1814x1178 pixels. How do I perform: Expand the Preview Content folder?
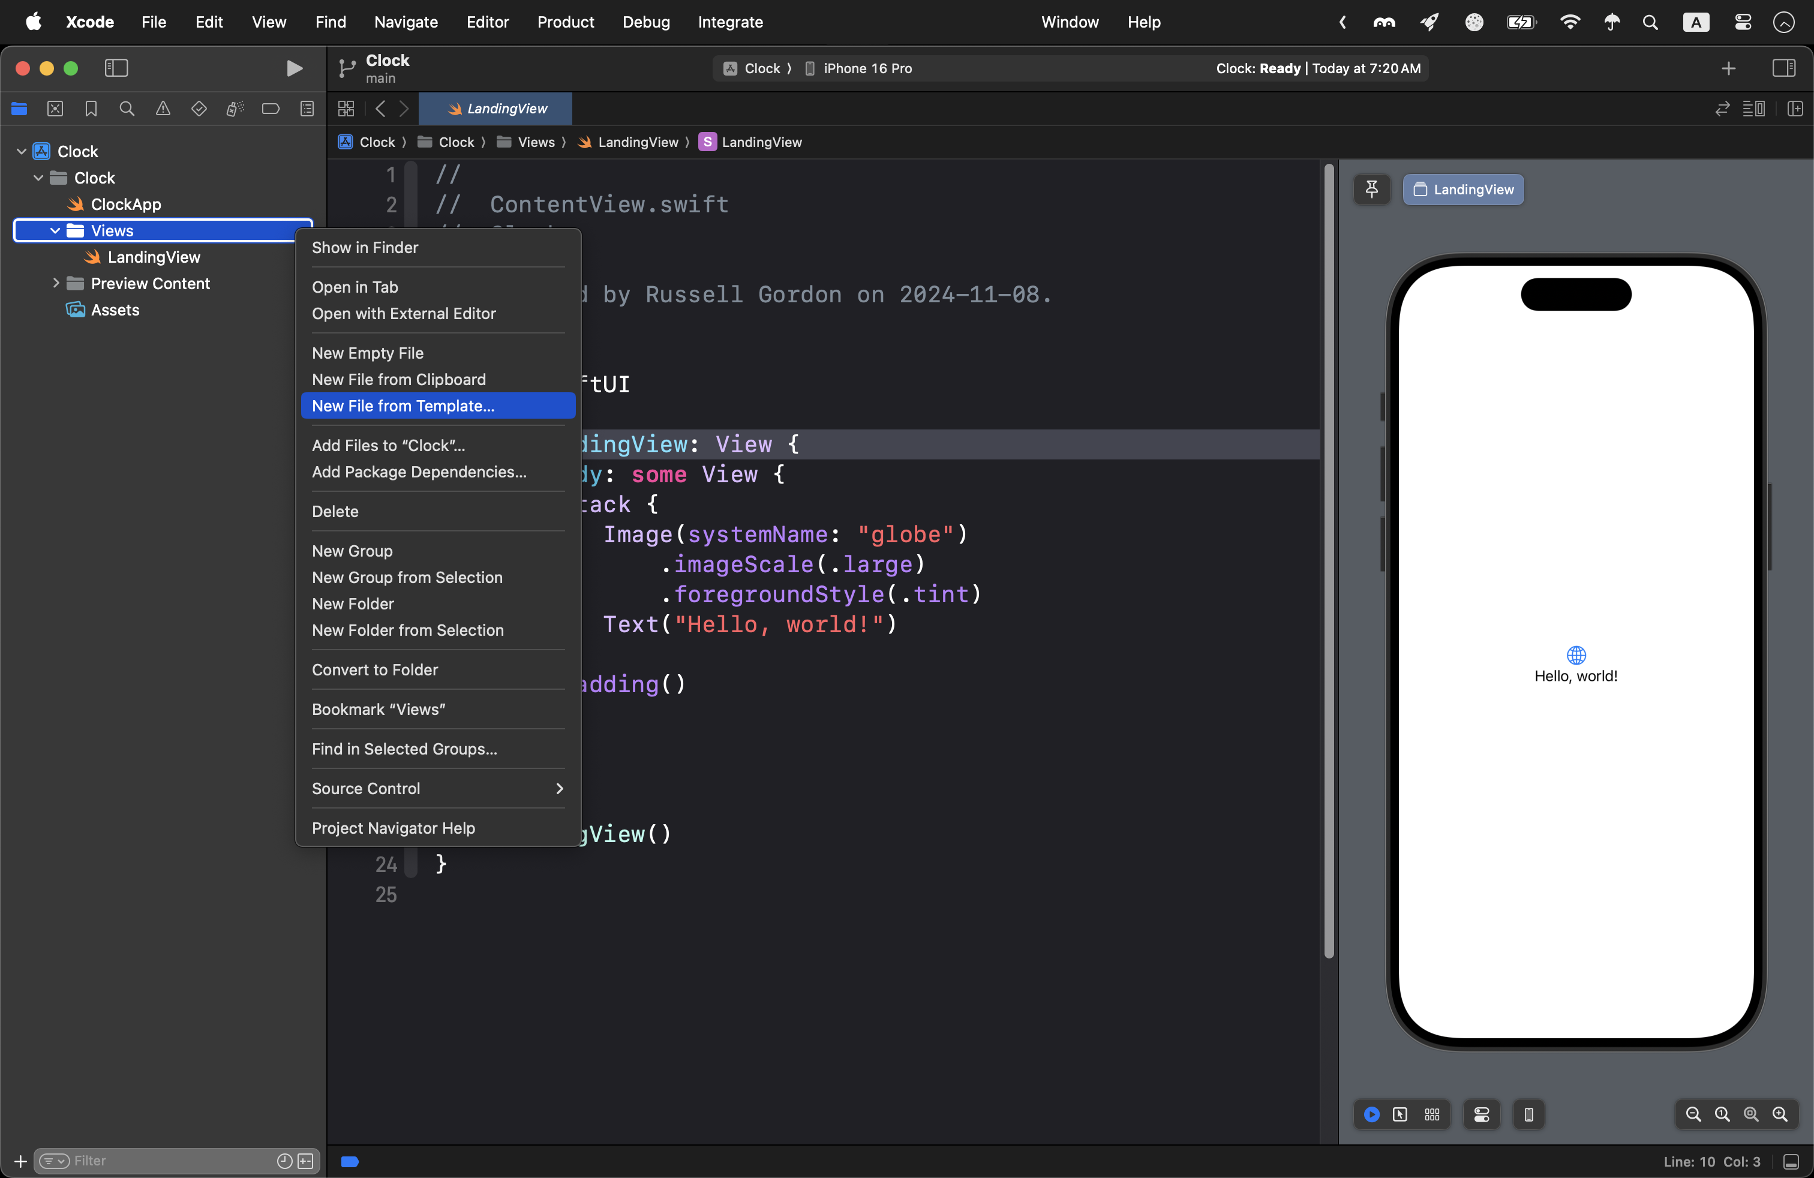pos(56,284)
